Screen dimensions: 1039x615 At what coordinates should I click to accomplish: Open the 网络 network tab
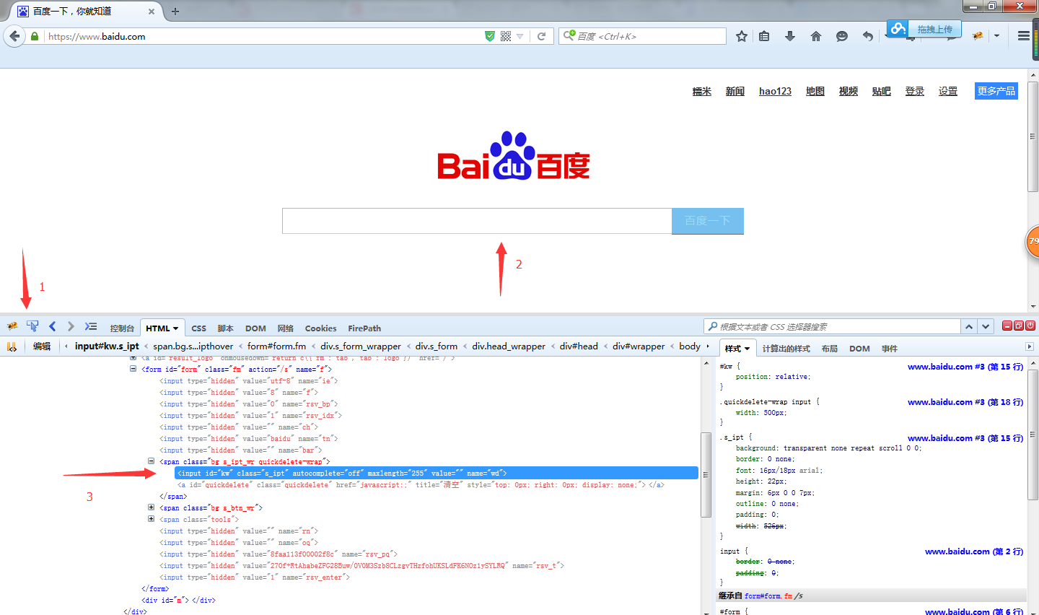286,328
